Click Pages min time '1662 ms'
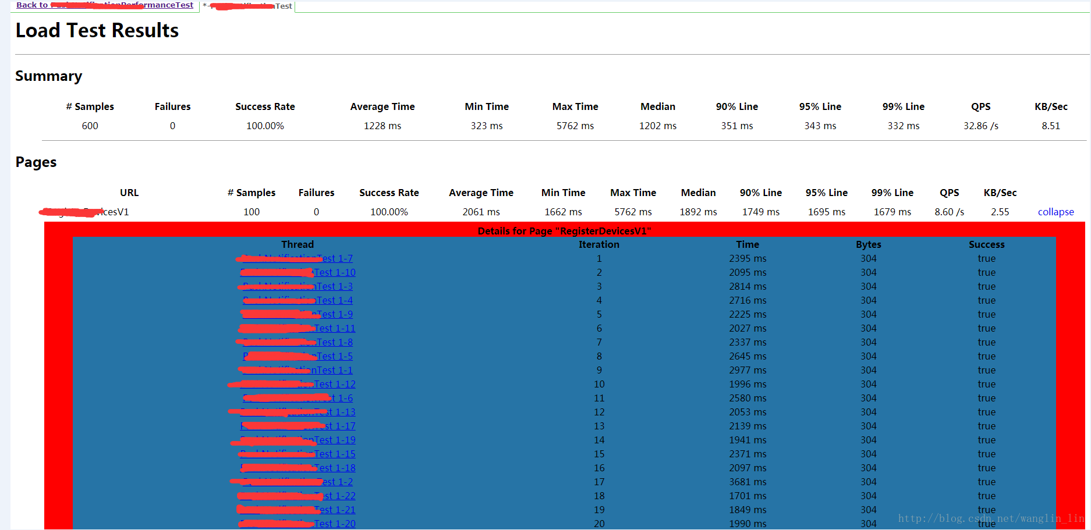 [x=563, y=212]
